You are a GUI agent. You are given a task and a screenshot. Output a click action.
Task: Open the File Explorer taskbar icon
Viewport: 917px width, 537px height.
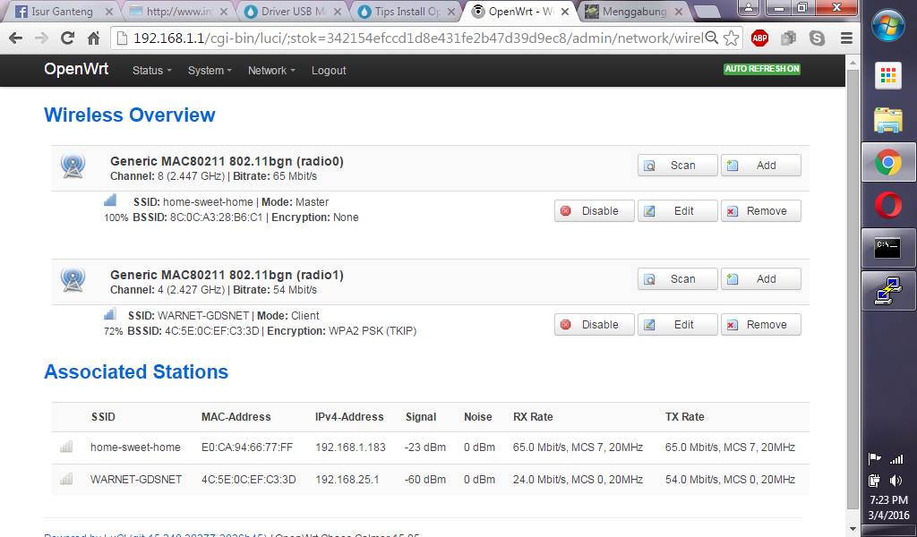tap(887, 120)
